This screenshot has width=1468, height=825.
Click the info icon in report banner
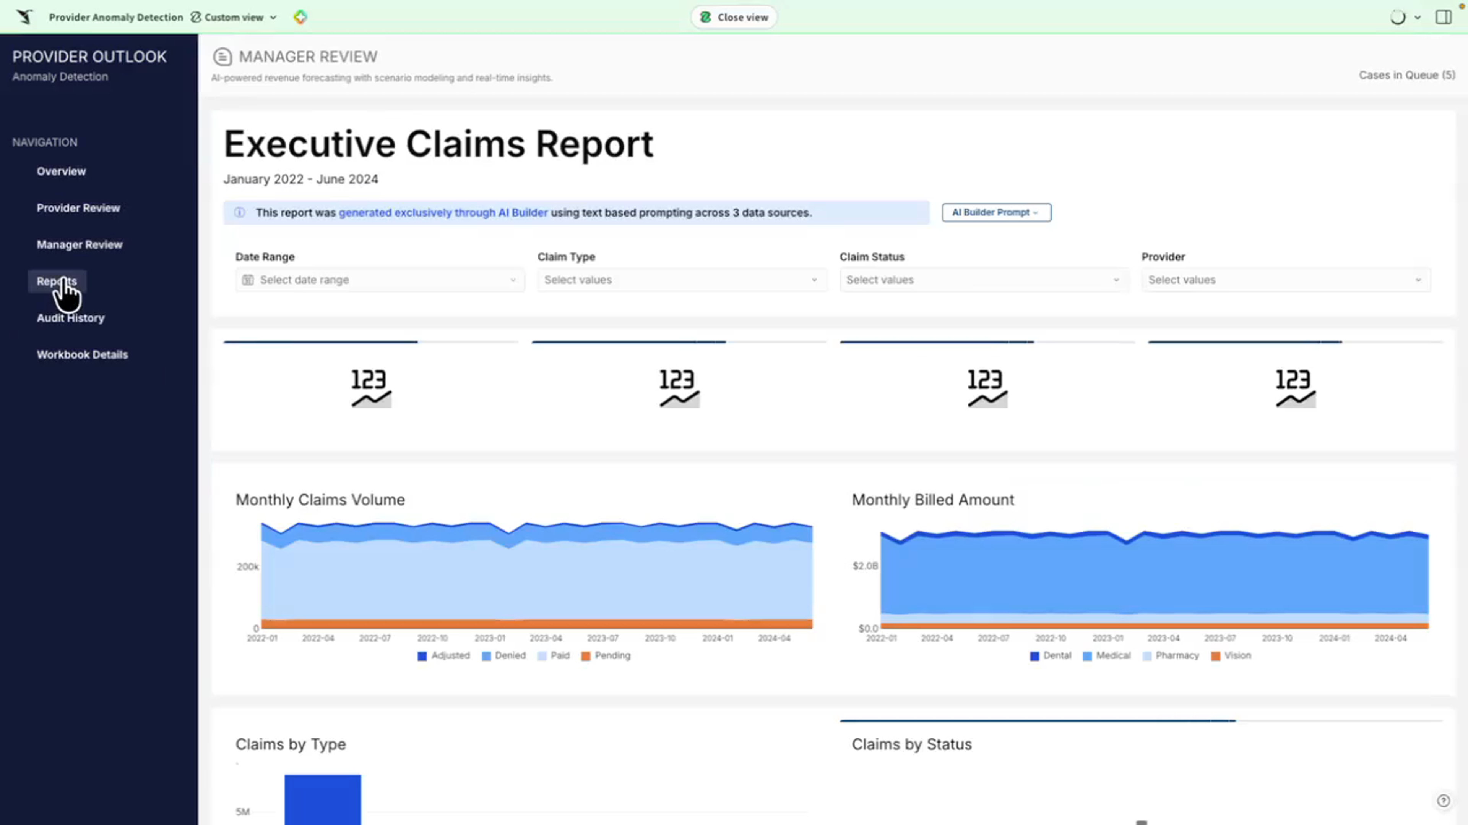239,212
